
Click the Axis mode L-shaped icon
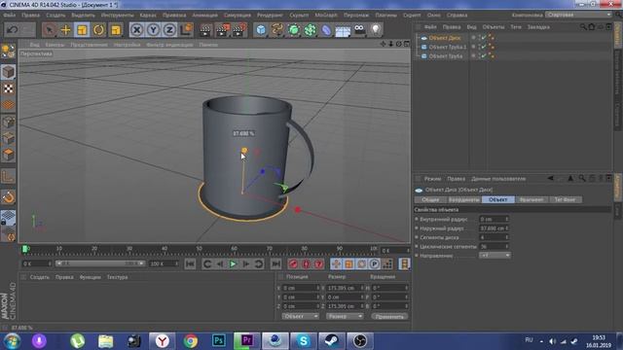8,176
